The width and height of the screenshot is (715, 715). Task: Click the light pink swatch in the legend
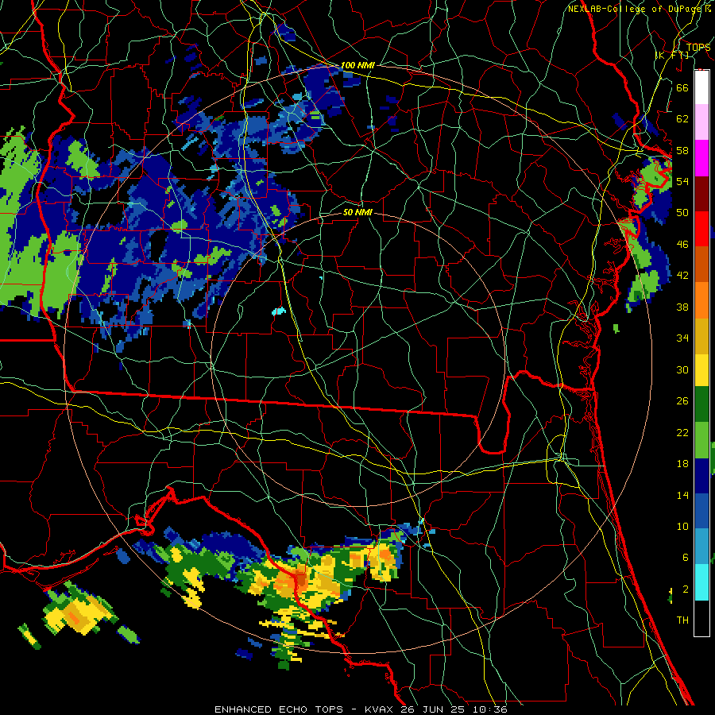701,122
